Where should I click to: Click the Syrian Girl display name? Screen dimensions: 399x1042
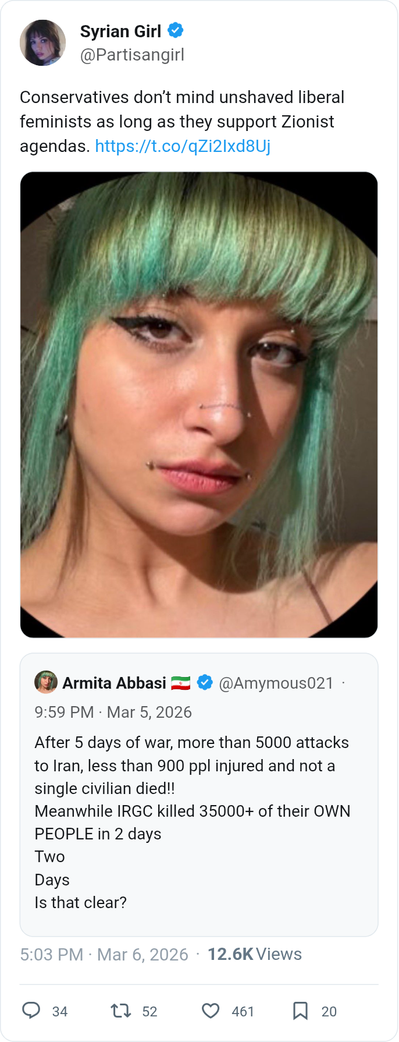click(120, 31)
